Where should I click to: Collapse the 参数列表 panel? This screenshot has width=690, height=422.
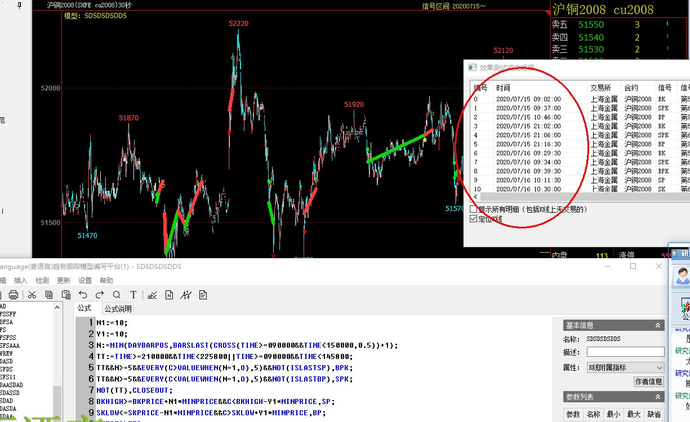pyautogui.click(x=657, y=396)
